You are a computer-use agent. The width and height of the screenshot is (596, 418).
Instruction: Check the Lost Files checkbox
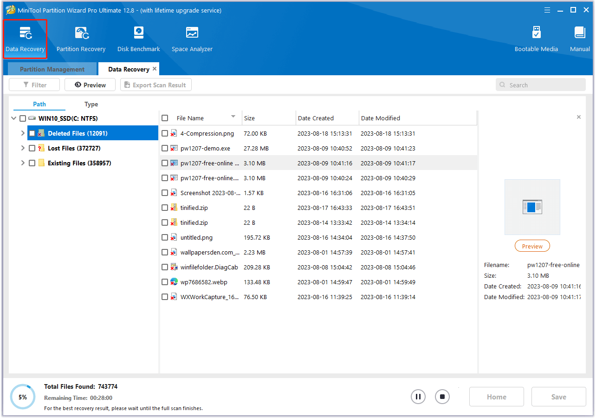[32, 148]
